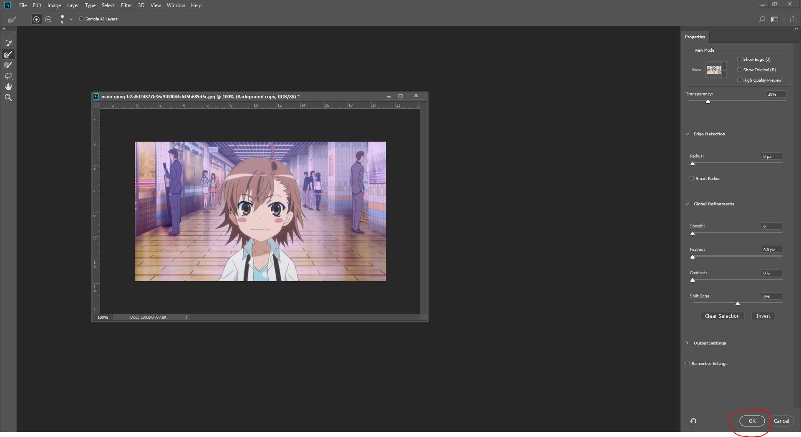Click the Feather slider handle
801x437 pixels.
(693, 257)
